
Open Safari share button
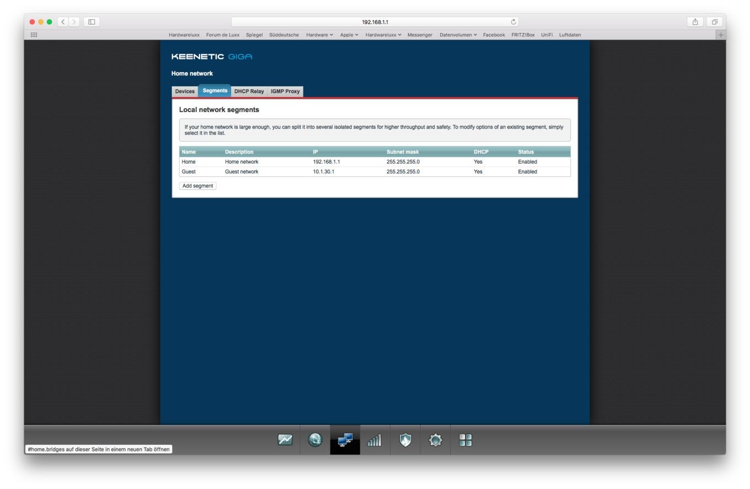tap(695, 22)
